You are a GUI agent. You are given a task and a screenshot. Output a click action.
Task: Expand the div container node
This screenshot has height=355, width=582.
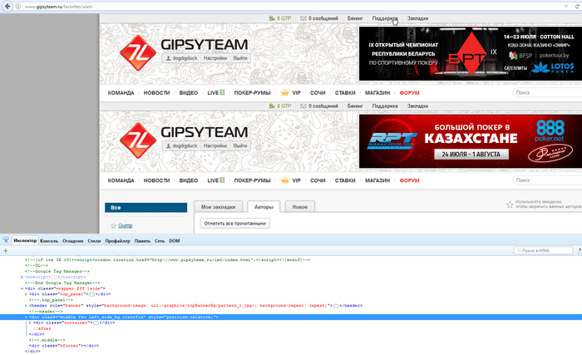(x=30, y=323)
